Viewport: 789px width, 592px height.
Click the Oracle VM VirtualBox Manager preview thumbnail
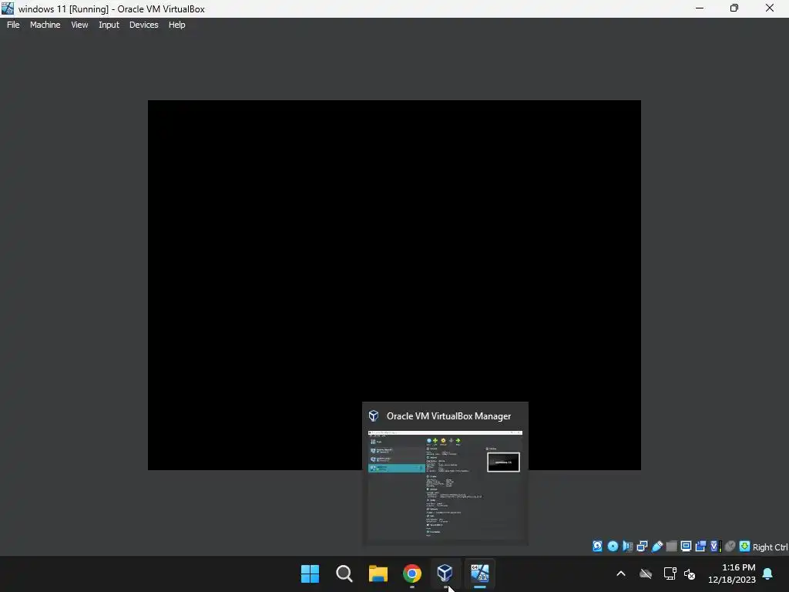tap(445, 485)
